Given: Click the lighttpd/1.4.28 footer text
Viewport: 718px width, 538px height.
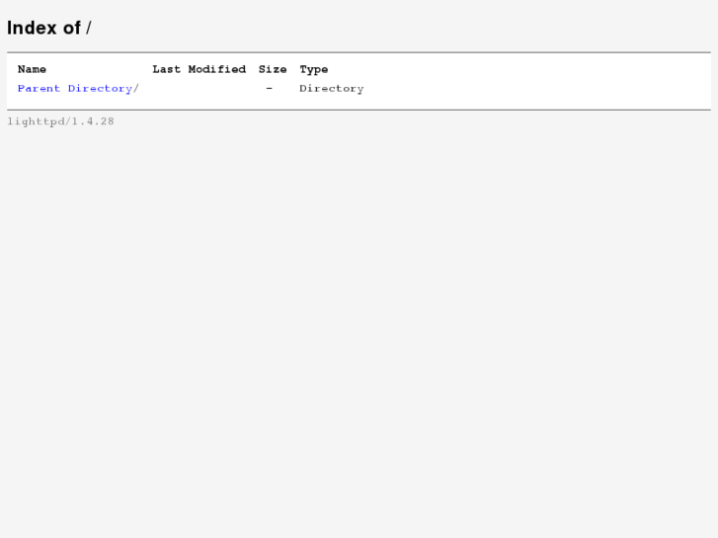Looking at the screenshot, I should click(60, 121).
